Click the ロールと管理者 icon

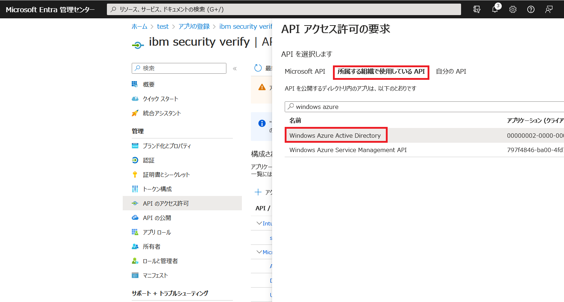(135, 261)
